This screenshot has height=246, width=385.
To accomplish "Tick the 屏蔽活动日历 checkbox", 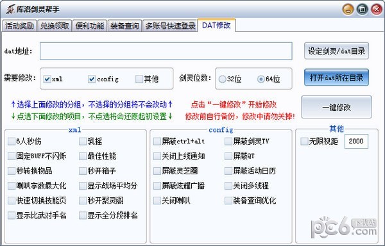I will 228,171.
